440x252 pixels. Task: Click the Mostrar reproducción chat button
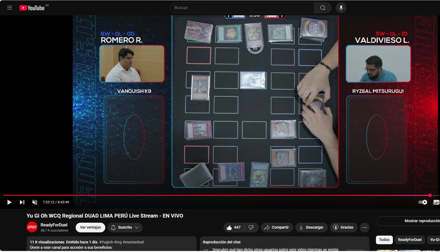tap(408, 221)
